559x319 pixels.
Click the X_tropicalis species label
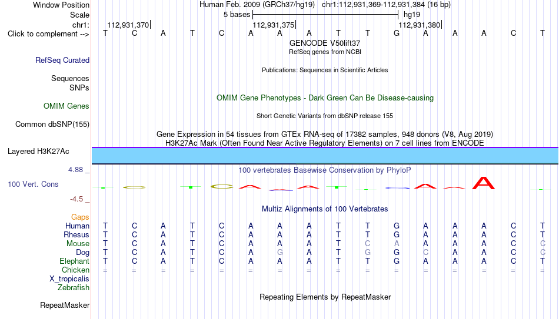click(x=69, y=279)
